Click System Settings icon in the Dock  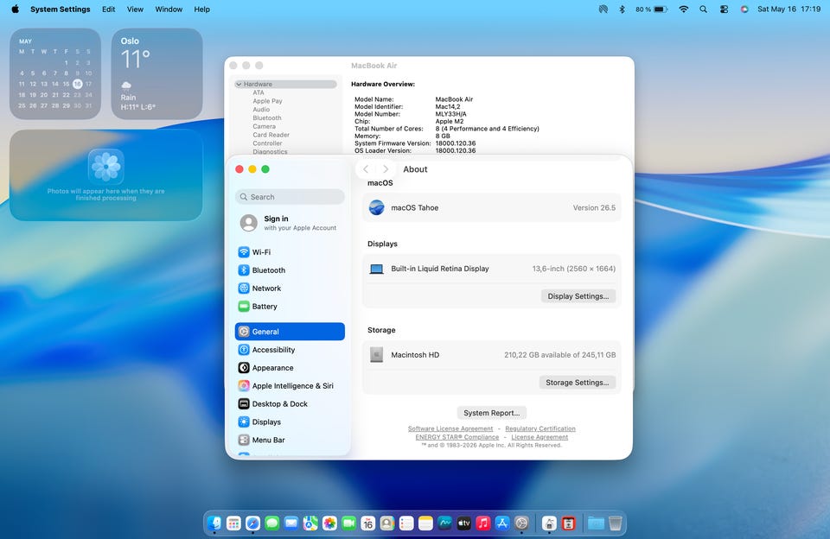[521, 523]
